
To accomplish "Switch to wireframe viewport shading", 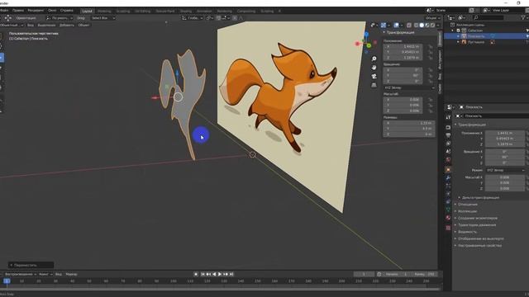I will click(417, 26).
